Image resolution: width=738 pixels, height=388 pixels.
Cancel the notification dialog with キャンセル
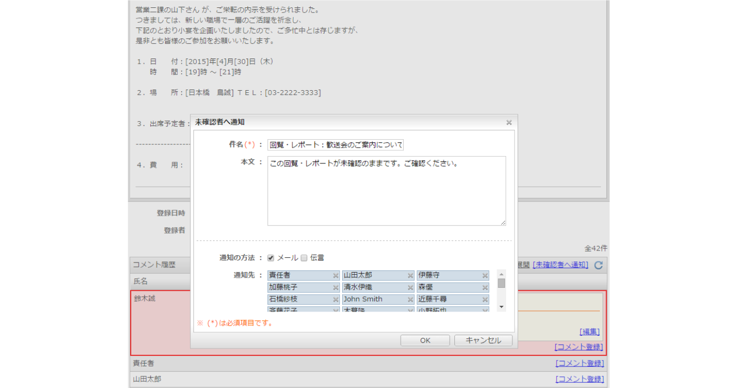pos(483,341)
